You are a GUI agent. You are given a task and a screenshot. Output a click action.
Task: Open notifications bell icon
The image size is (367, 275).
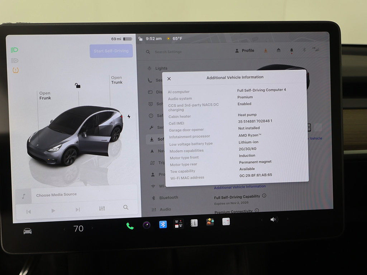291,50
